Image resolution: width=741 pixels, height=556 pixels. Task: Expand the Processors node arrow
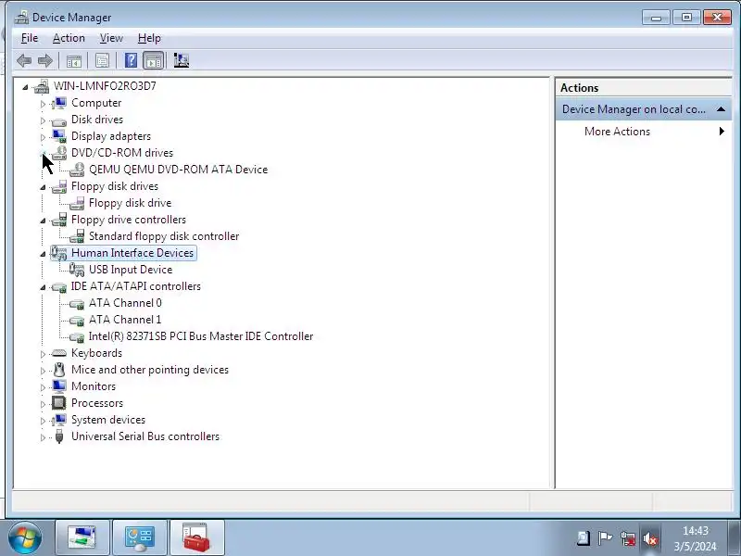tap(43, 404)
